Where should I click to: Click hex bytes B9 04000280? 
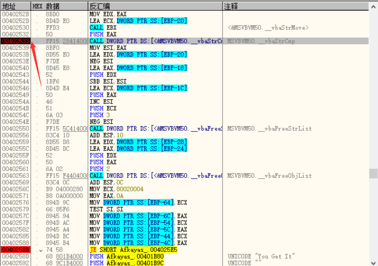click(x=64, y=189)
